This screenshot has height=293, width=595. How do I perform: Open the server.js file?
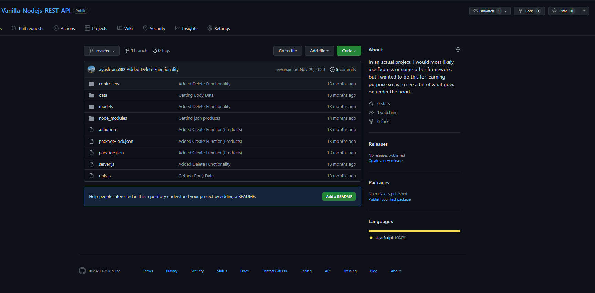106,164
